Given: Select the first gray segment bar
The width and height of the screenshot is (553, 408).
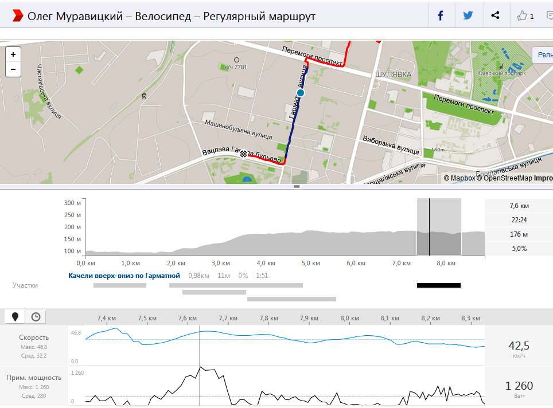Looking at the screenshot, I should click(119, 285).
